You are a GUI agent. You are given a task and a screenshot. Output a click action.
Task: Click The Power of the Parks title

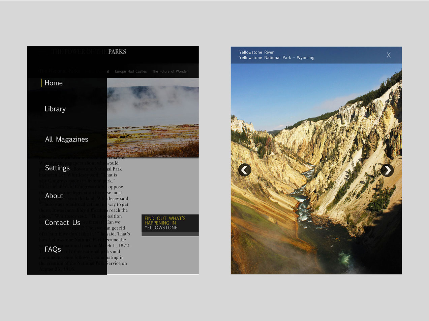click(x=89, y=52)
